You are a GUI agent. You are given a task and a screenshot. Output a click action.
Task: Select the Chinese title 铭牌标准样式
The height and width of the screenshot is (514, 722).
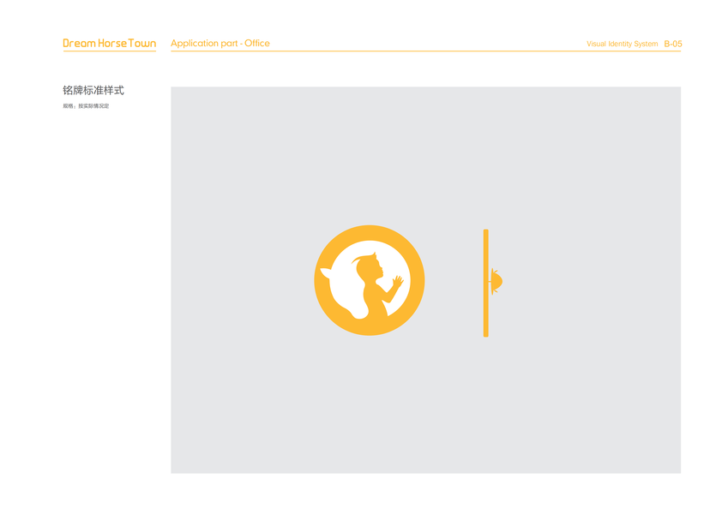(93, 90)
